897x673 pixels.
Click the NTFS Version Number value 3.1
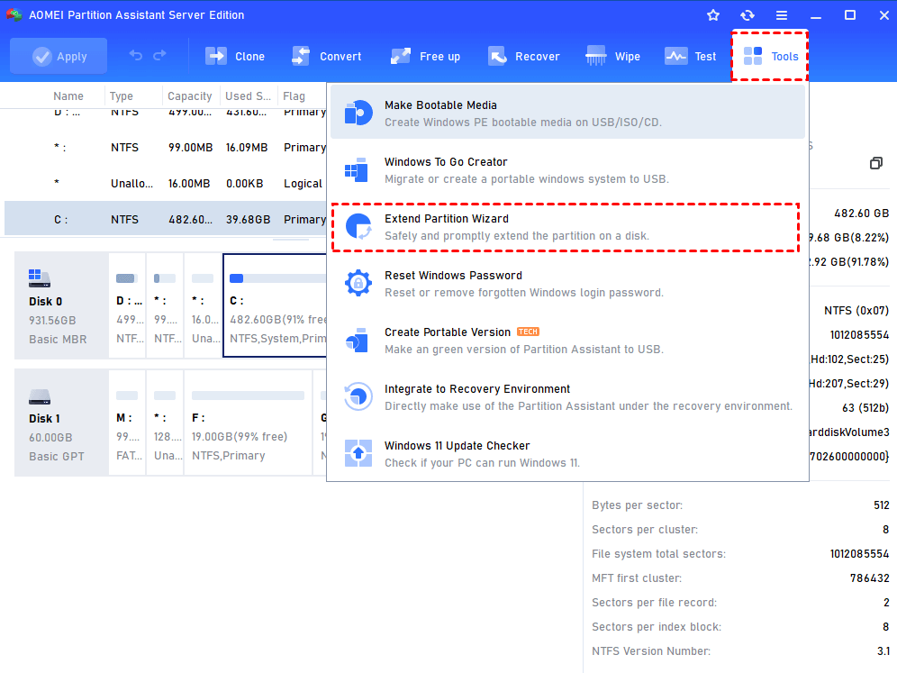pos(883,651)
